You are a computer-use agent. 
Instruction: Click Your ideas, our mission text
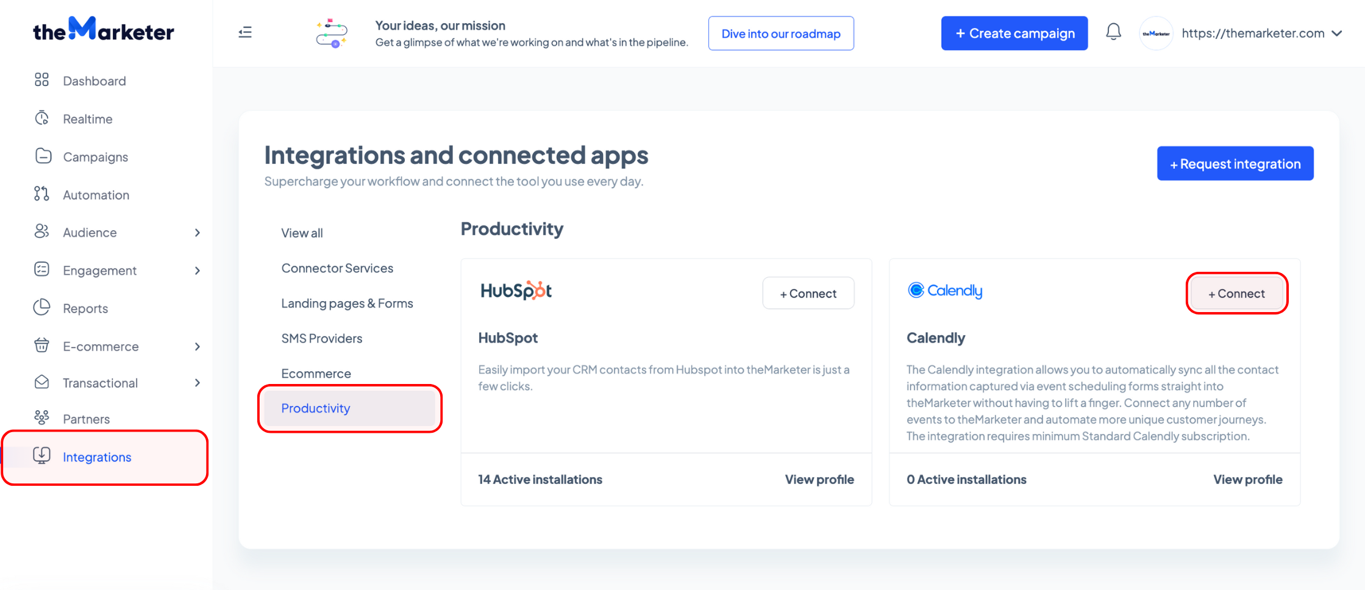tap(440, 26)
